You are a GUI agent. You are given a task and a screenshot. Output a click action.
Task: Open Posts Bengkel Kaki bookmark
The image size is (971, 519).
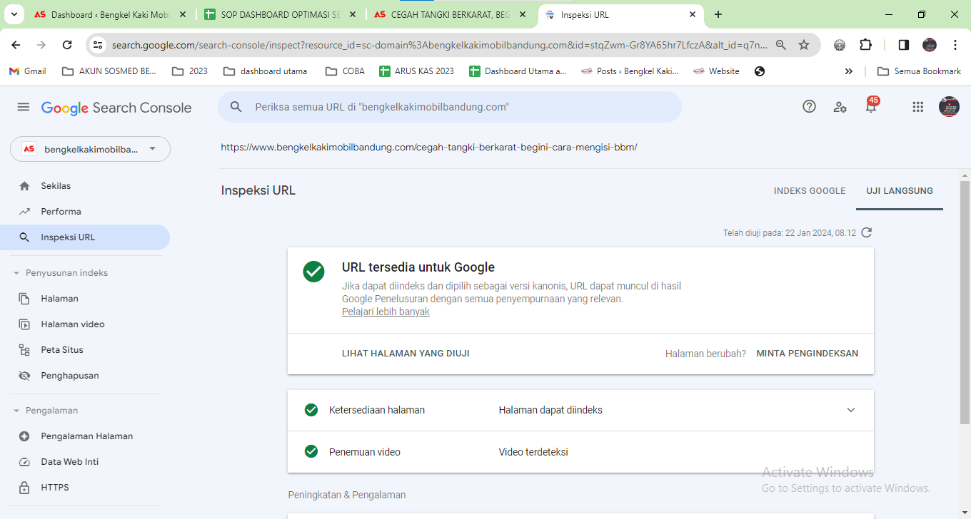click(630, 71)
